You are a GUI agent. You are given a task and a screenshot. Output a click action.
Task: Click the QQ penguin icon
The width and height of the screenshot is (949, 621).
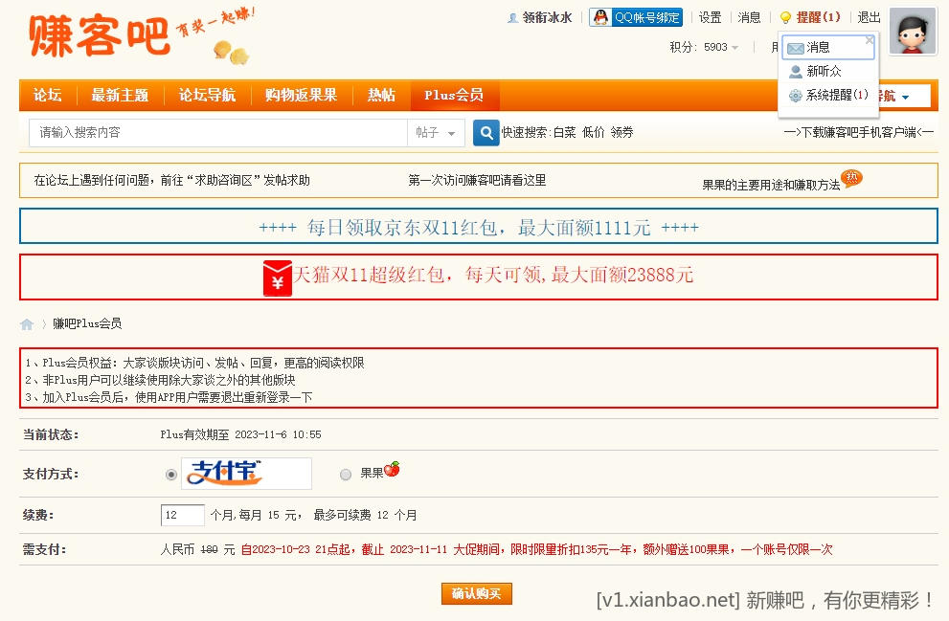pos(601,17)
